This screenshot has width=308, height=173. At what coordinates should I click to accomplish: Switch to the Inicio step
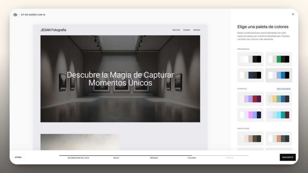(x=116, y=158)
